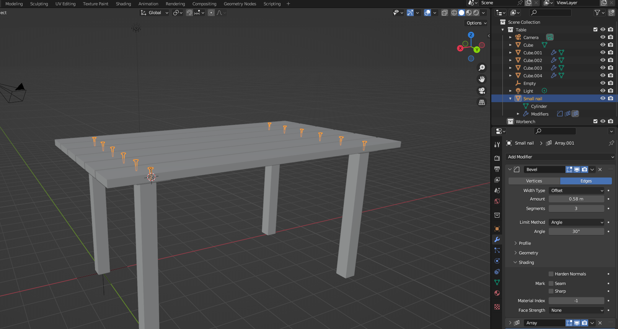Click the Z axis on navigation gizmo
This screenshot has width=618, height=329.
point(471,35)
